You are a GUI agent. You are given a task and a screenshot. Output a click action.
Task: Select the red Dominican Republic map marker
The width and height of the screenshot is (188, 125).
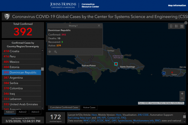tap(116, 64)
